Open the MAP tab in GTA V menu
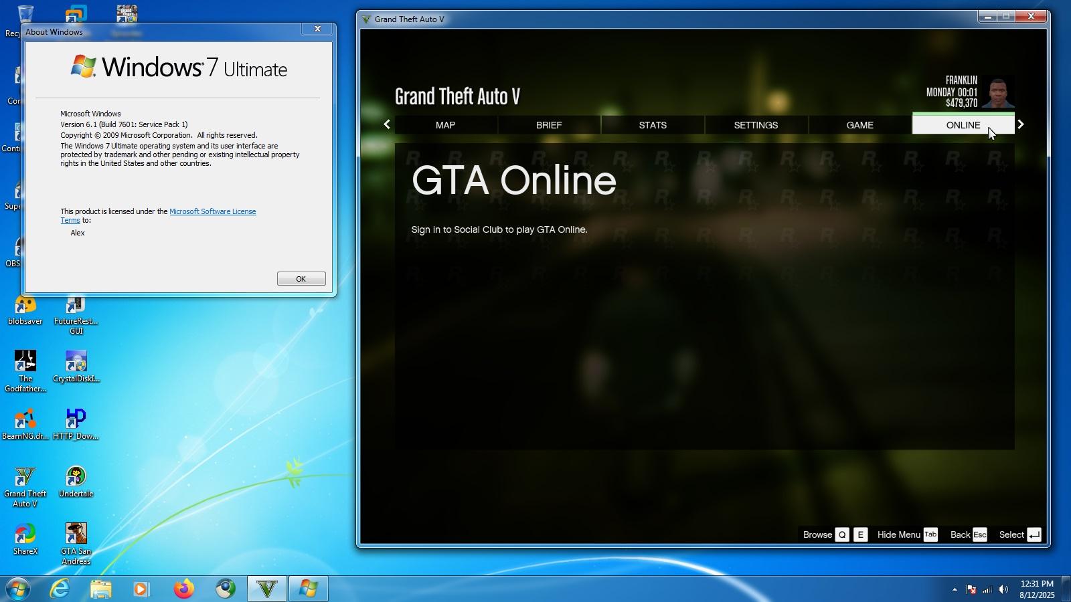 pos(446,125)
